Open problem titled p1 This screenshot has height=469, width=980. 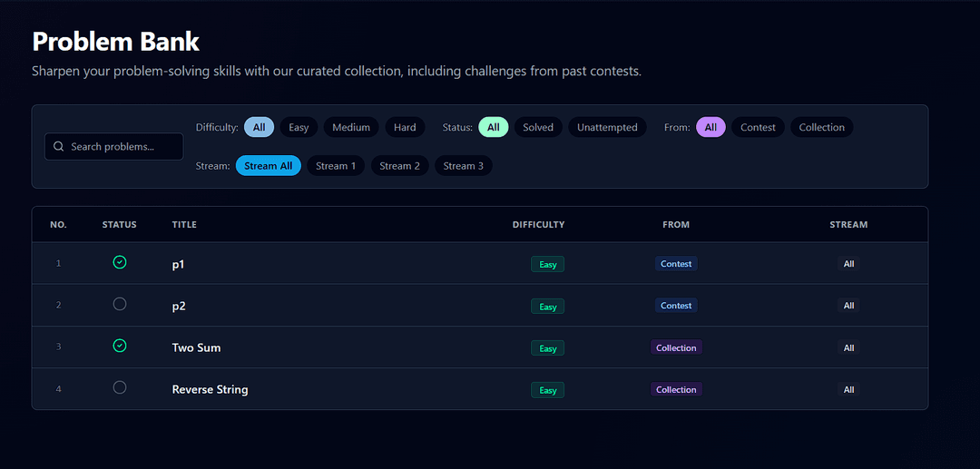[179, 265]
